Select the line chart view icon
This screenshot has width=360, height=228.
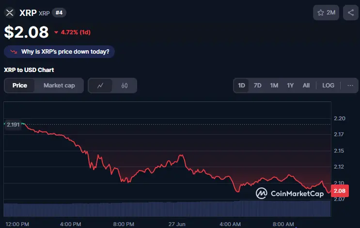click(100, 85)
